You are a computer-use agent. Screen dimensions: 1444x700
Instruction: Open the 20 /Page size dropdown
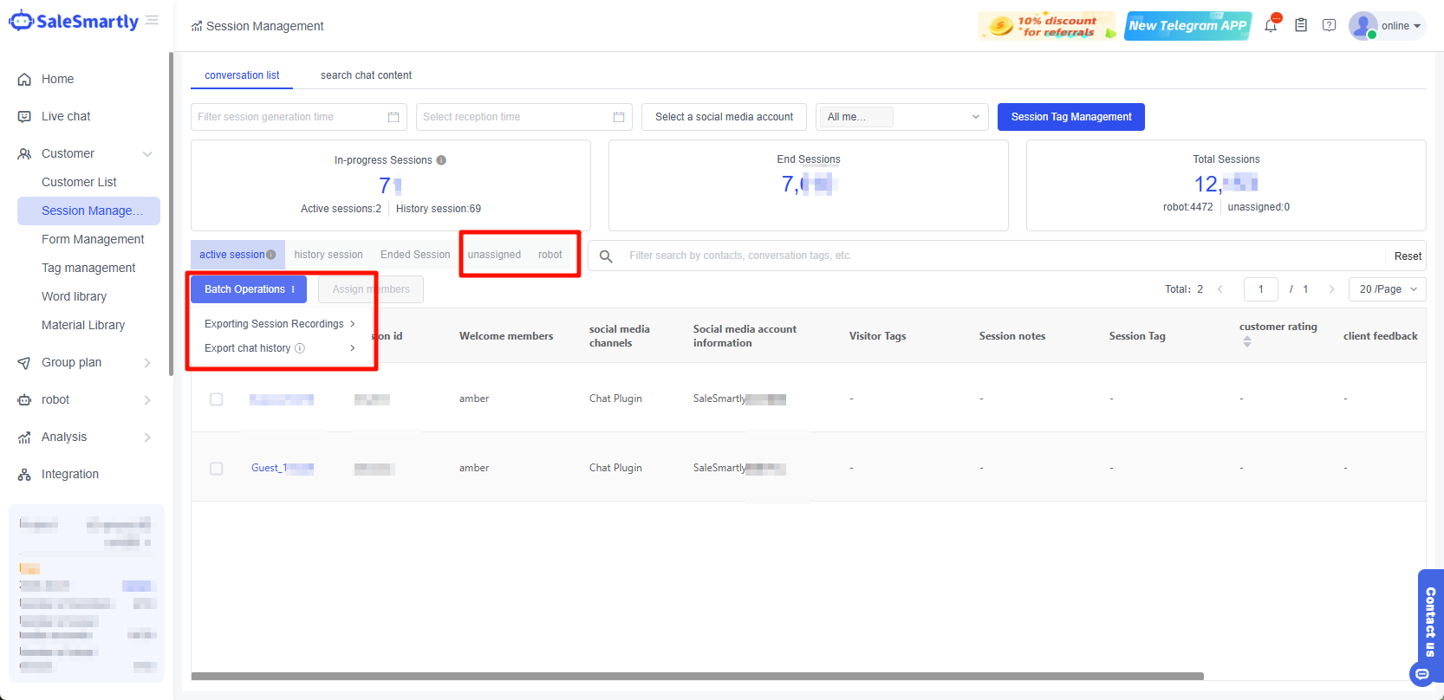[1387, 289]
